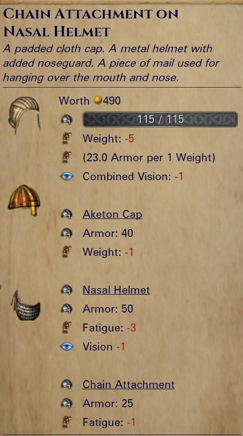Click the fatigue icon beside Fatigue: -1
243x436 pixels.
point(67,422)
